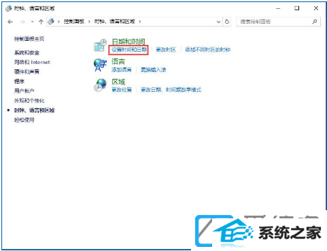Open recent locations dropdown arrow

point(33,22)
